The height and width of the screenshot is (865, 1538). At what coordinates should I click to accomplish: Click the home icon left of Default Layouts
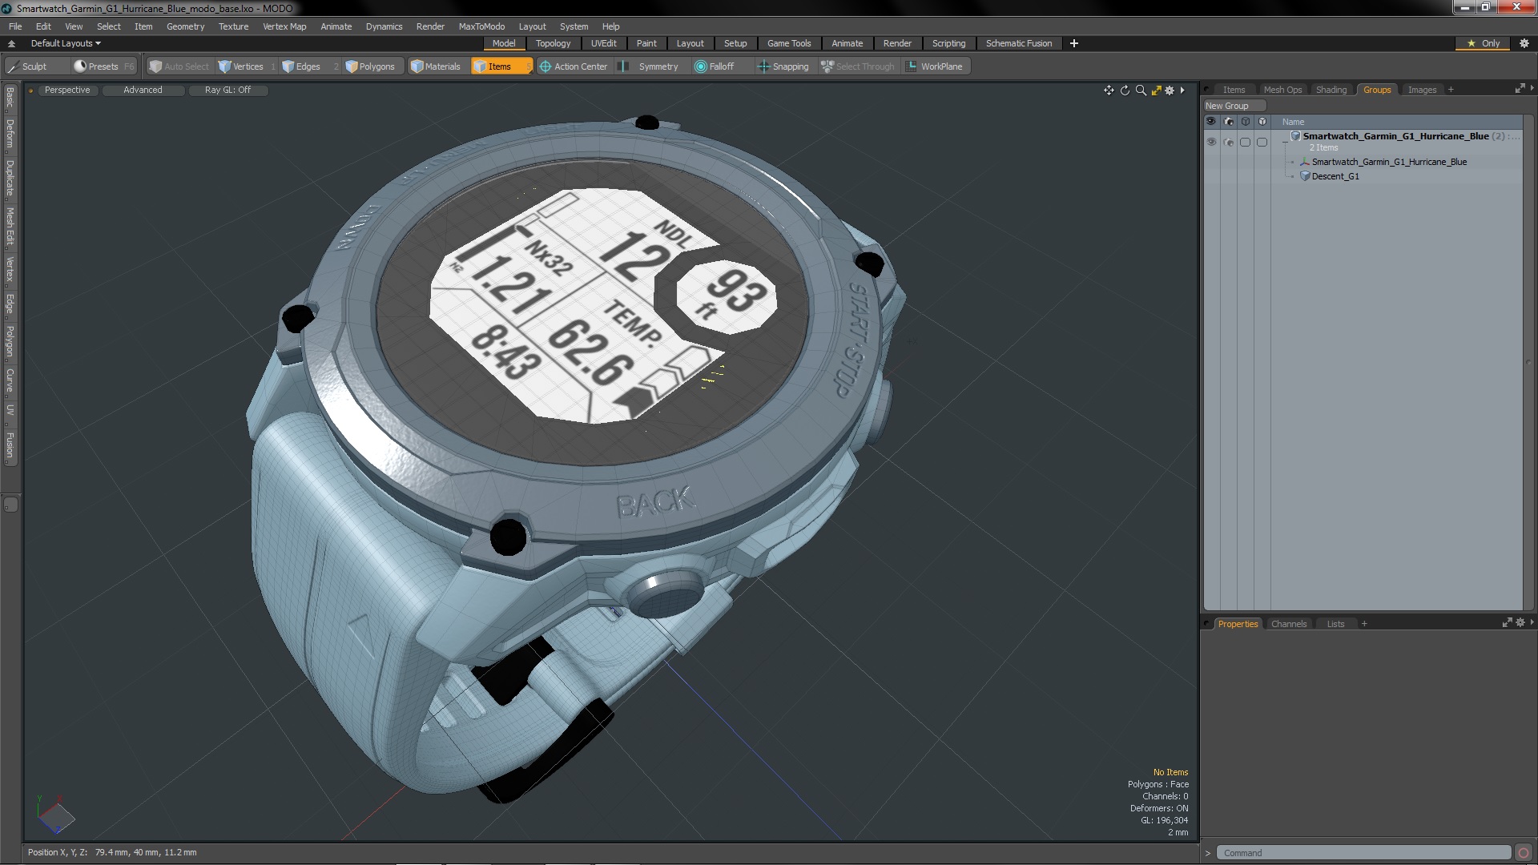[11, 43]
